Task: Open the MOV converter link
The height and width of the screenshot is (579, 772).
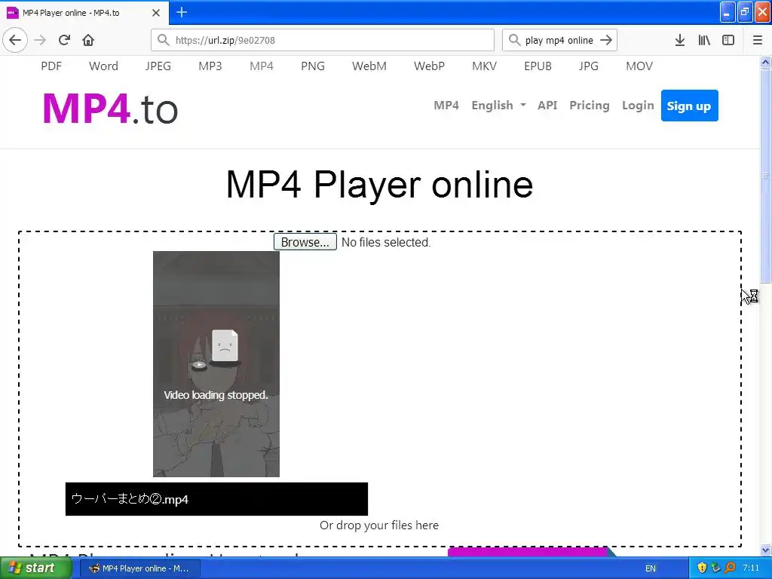Action: [x=639, y=66]
